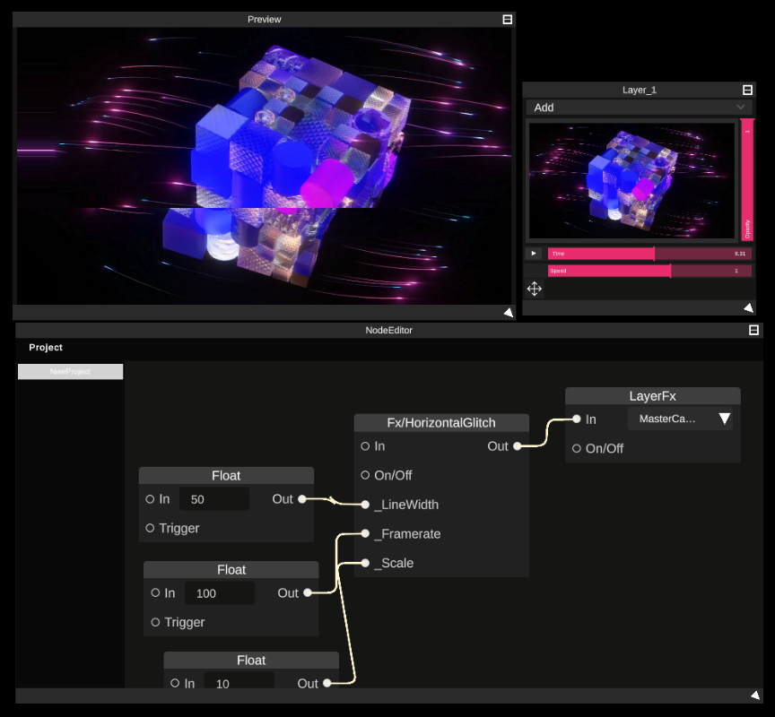This screenshot has width=775, height=717.
Task: Click the Float input field containing 50
Action: (214, 498)
